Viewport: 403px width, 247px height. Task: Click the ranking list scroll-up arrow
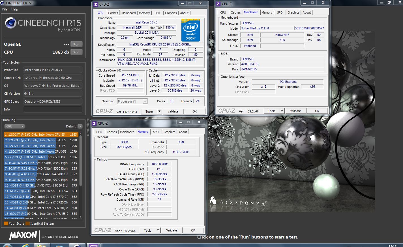(81, 133)
